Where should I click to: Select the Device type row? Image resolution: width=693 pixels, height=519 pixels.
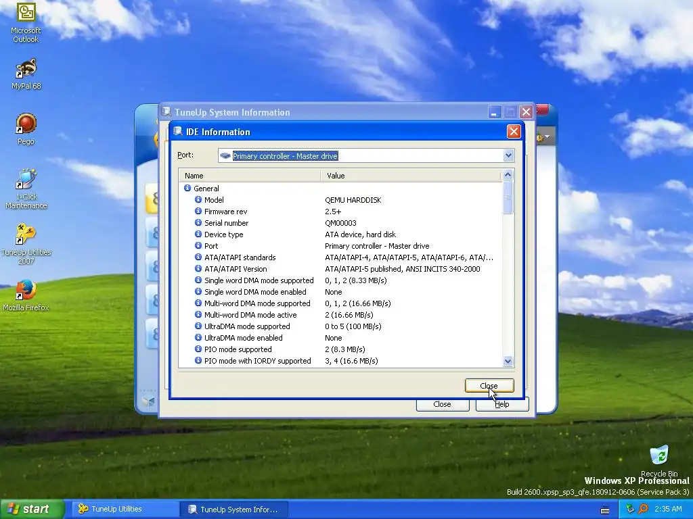click(x=340, y=234)
